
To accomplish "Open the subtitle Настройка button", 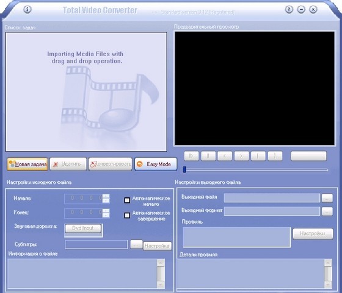I will tap(158, 246).
